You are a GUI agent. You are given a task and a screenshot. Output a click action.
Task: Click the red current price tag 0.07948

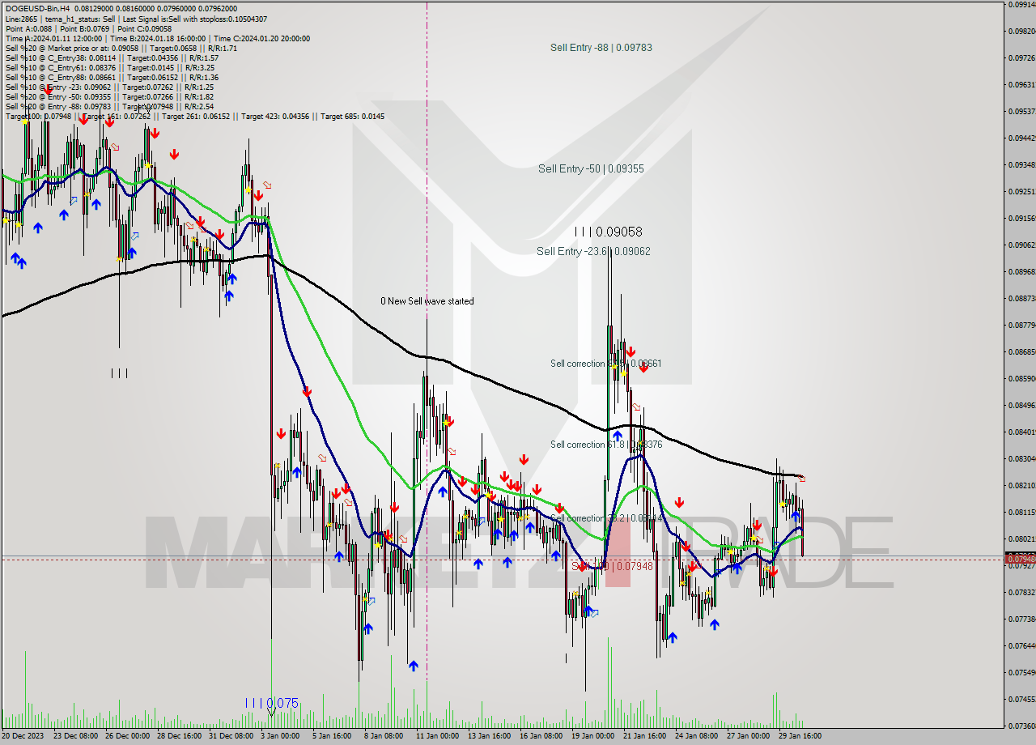[1020, 559]
